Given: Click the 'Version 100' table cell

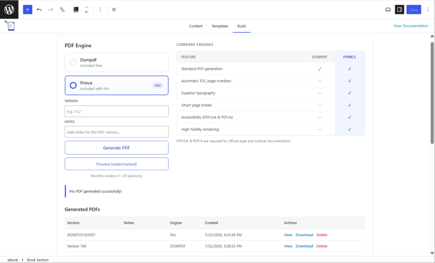Looking at the screenshot, I should (x=76, y=246).
